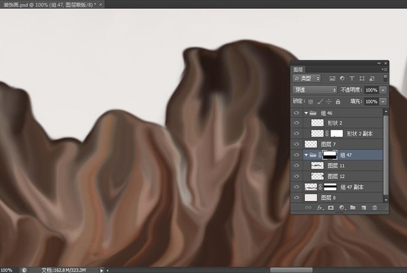Image resolution: width=407 pixels, height=273 pixels.
Task: Hide the 图层 0 layer
Action: tap(296, 198)
